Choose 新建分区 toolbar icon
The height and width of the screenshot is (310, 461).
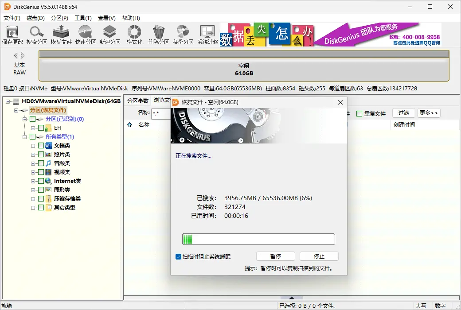tap(110, 35)
